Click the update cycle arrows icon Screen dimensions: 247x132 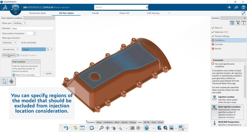(x=92, y=128)
